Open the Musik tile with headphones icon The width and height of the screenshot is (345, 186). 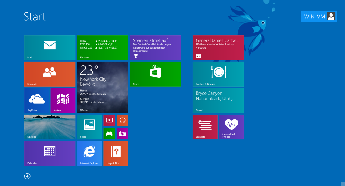123,120
